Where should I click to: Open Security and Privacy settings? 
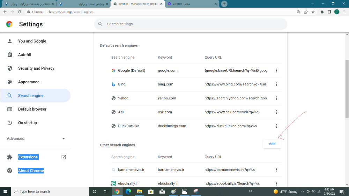click(35, 68)
